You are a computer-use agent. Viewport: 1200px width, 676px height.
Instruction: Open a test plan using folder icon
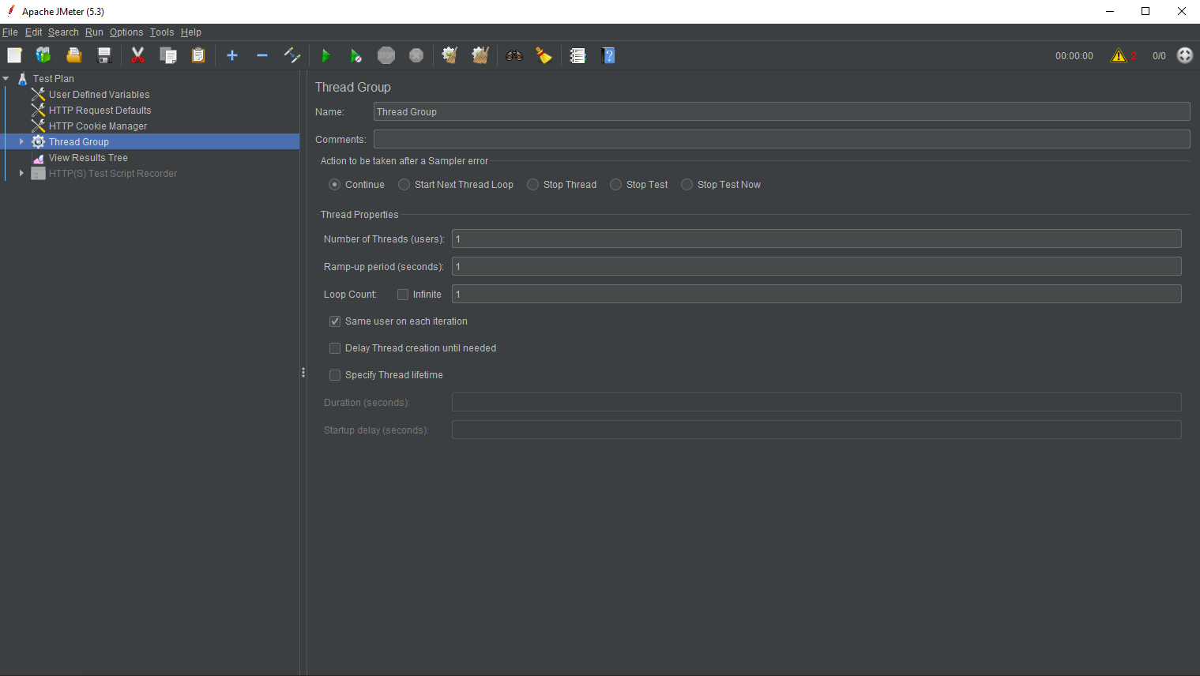(73, 55)
